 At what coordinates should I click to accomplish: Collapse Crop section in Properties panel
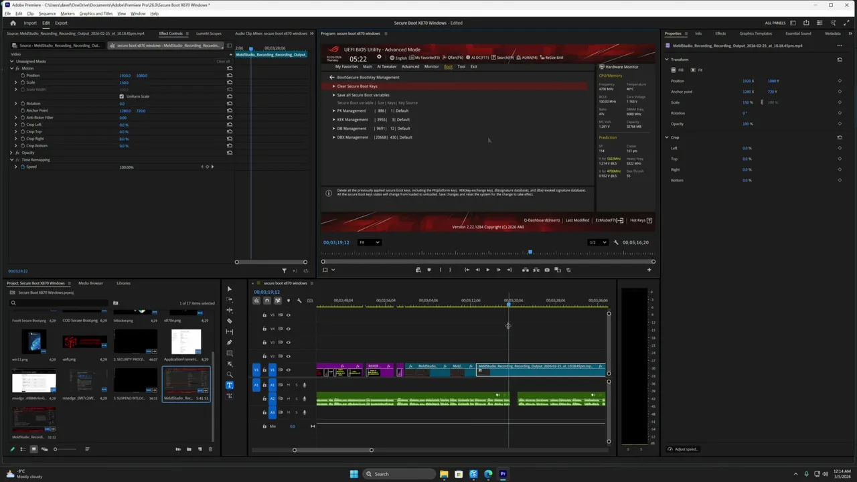[x=667, y=137]
